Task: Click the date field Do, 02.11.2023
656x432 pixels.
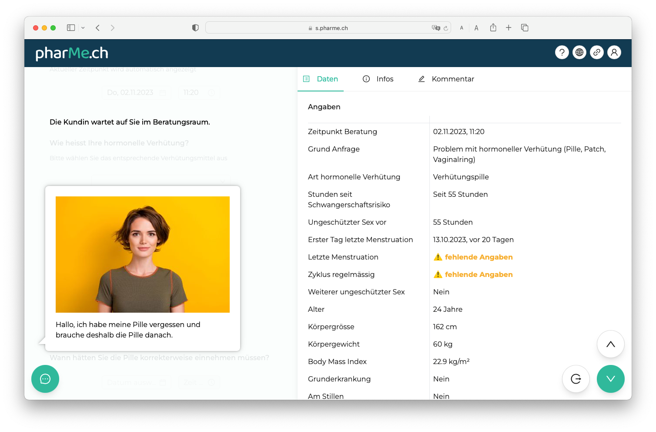Action: [137, 92]
